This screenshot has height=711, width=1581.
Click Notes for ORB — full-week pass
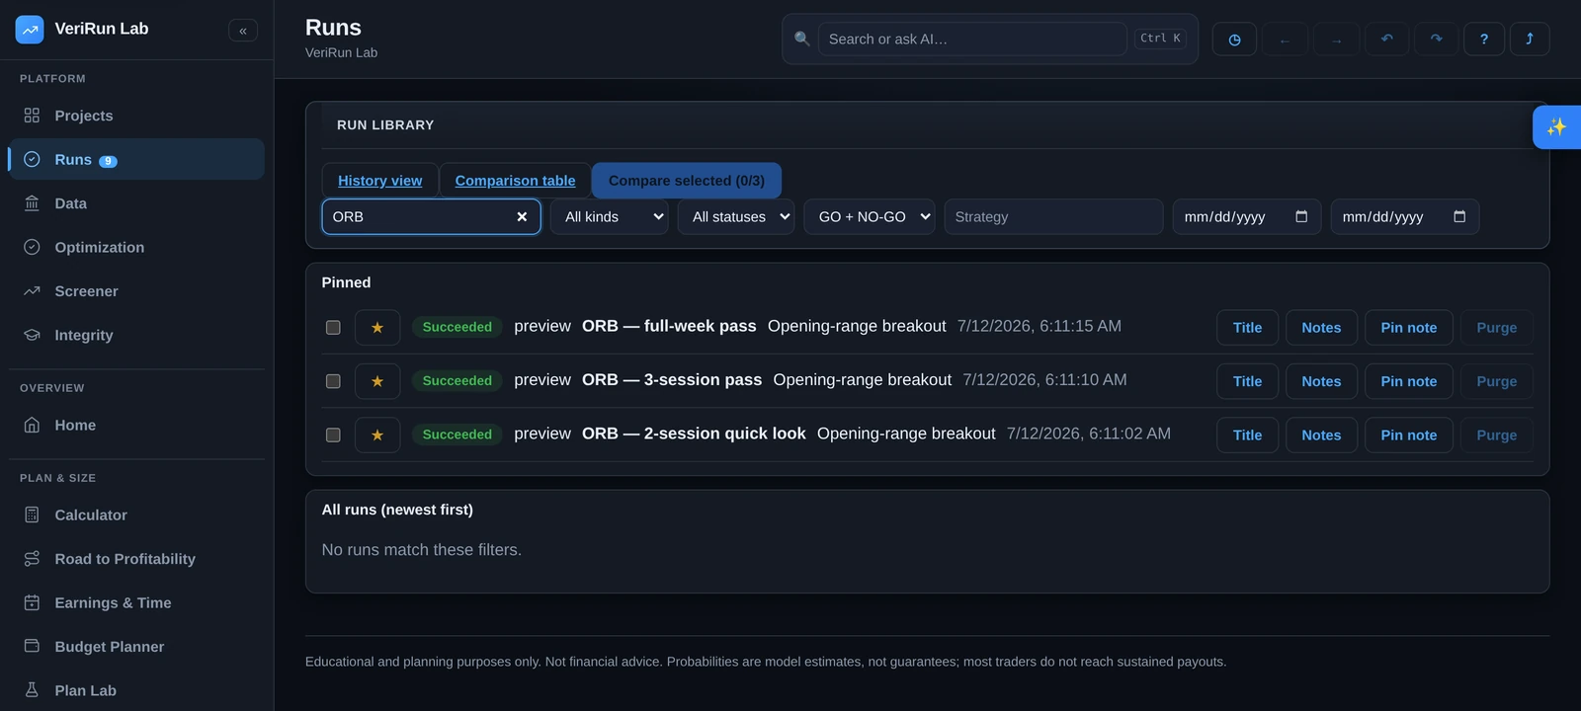pos(1321,327)
